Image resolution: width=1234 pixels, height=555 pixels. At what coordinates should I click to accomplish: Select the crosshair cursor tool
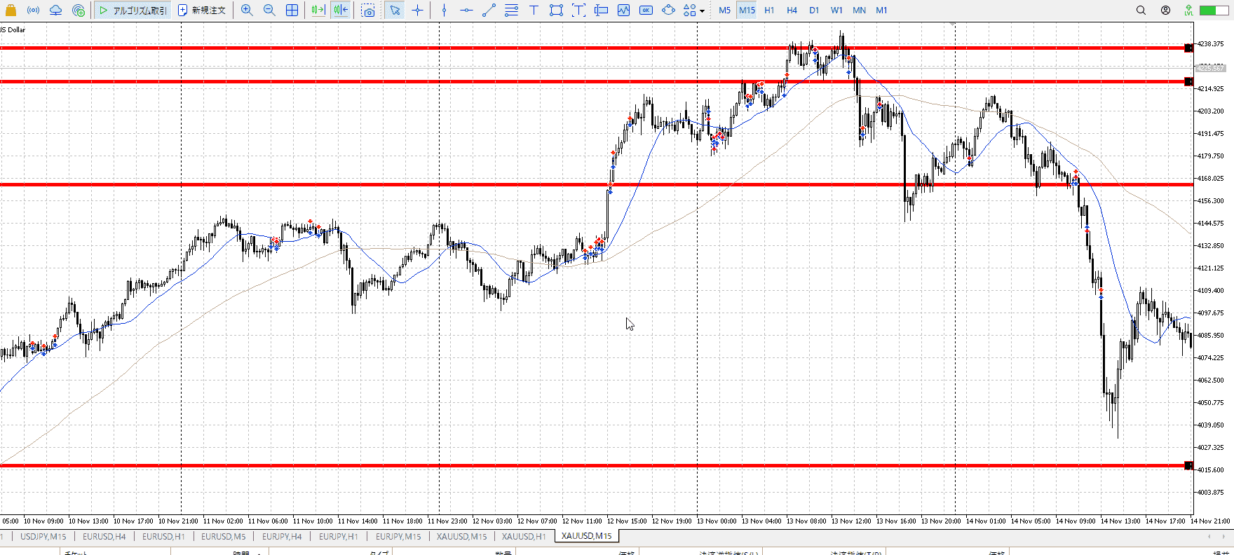418,11
